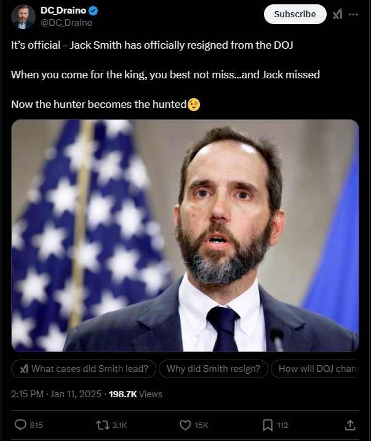
Task: Click the blue verified checkmark badge
Action: click(x=94, y=11)
